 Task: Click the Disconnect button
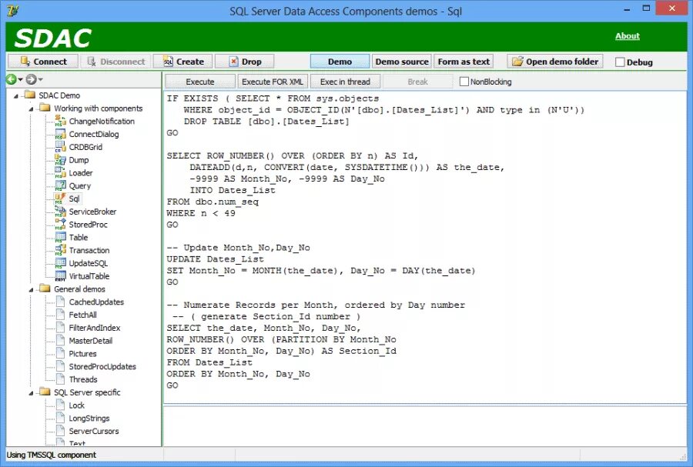coord(115,62)
